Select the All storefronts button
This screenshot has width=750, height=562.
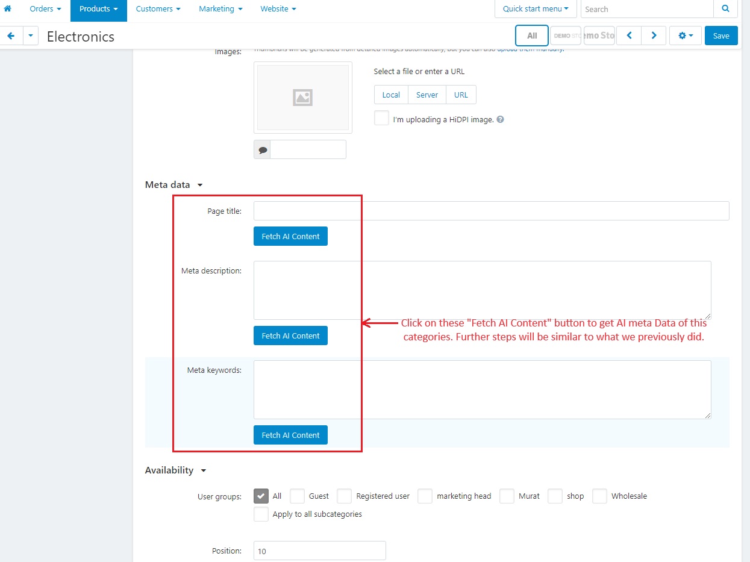[x=532, y=36]
